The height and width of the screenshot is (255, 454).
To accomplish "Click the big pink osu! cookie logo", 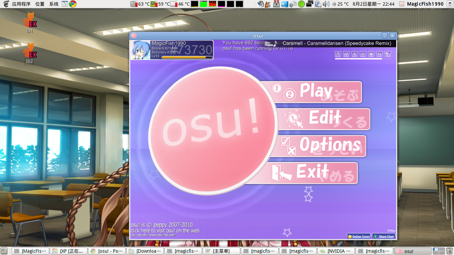I will (213, 131).
